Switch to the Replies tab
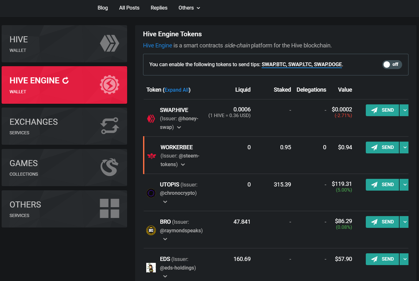 pyautogui.click(x=159, y=8)
